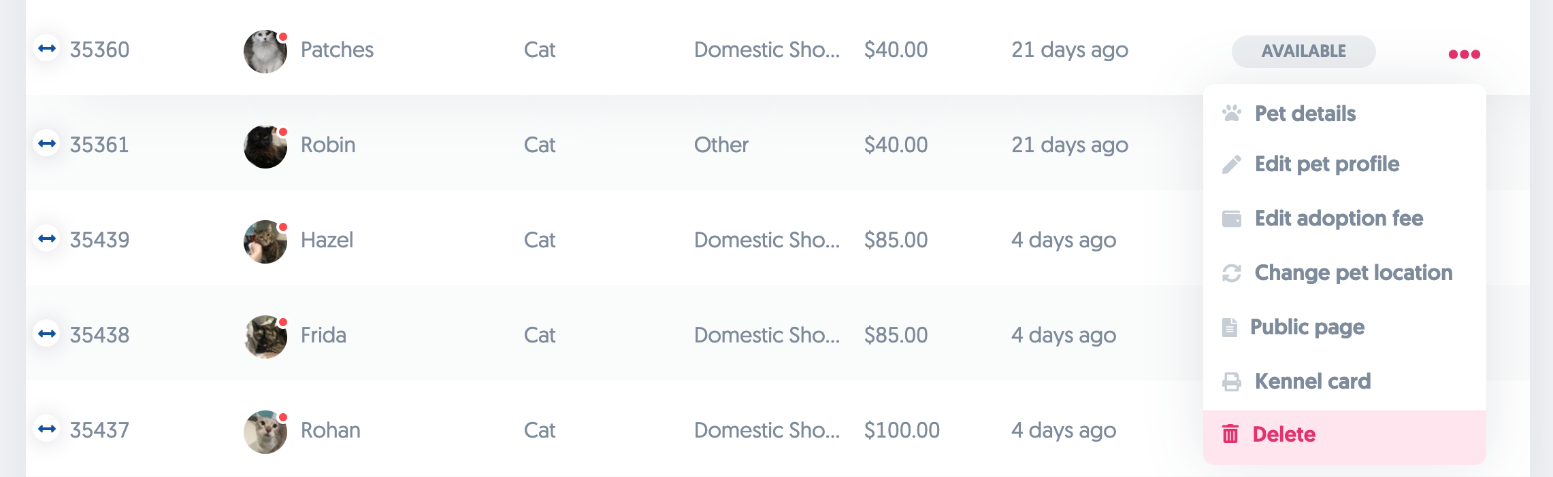Open Pet details from the menu
1553x477 pixels.
(1305, 113)
